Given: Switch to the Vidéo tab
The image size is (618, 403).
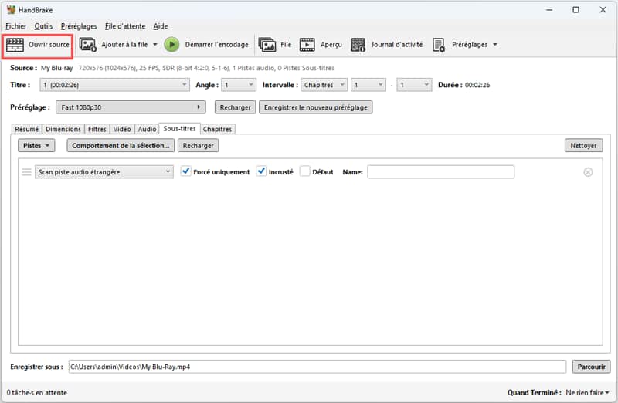Looking at the screenshot, I should 122,129.
